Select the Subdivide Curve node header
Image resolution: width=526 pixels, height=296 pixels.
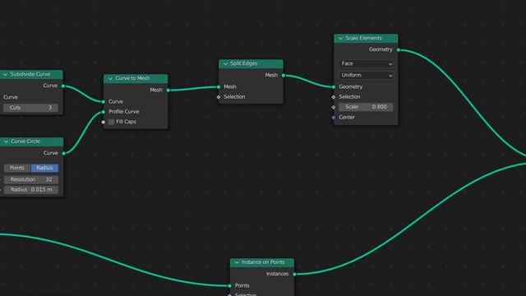click(31, 75)
